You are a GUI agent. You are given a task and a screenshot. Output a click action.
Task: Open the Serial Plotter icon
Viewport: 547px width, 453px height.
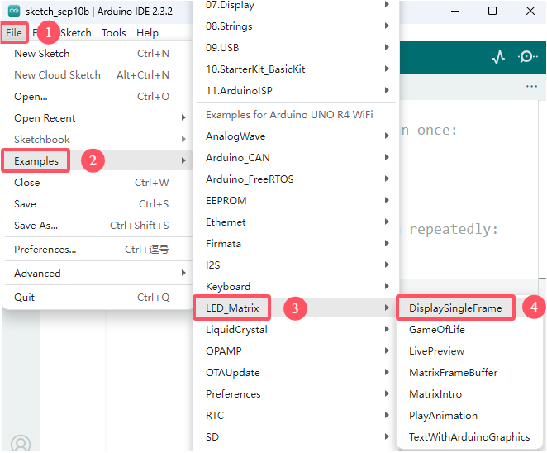[x=498, y=56]
